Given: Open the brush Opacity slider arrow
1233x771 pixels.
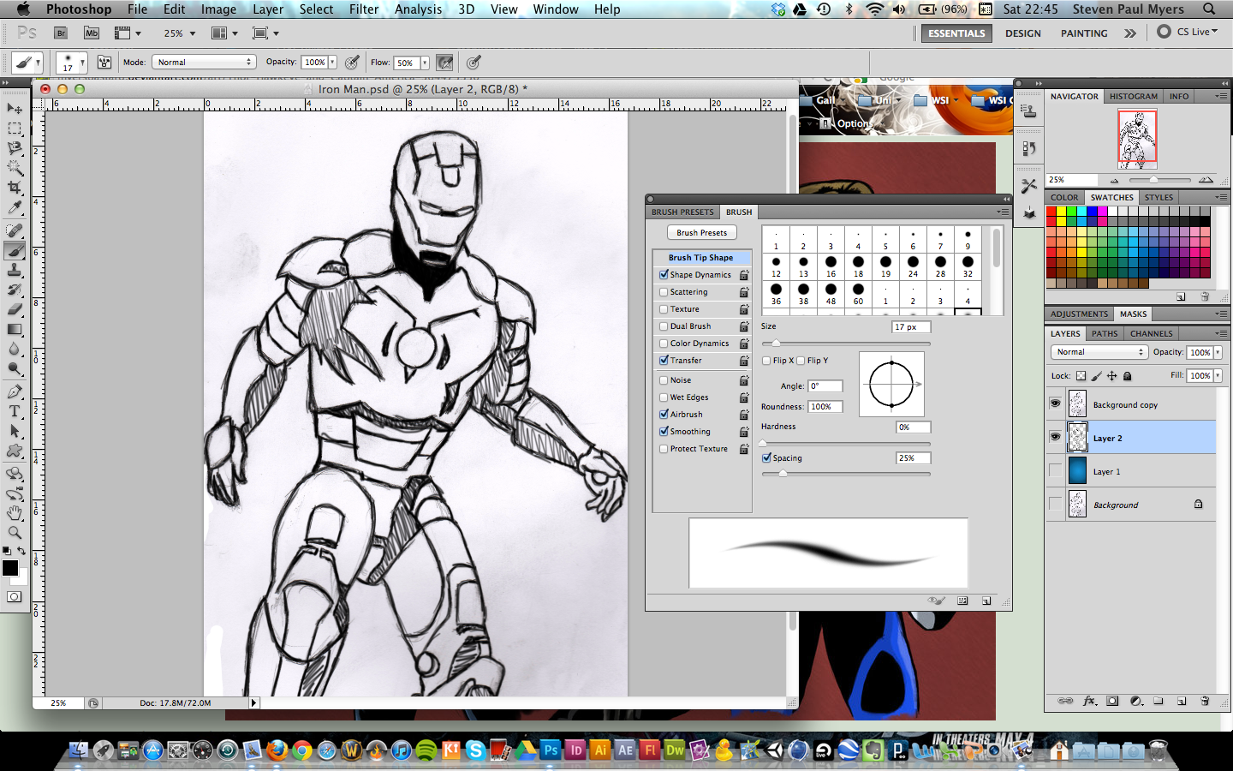Looking at the screenshot, I should 332,63.
